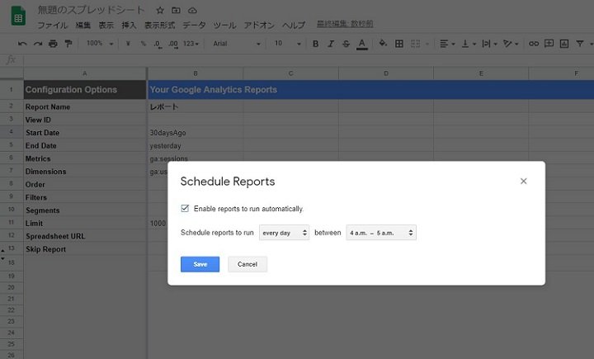This screenshot has height=359, width=594.
Task: Select the レポート cell
Action: pyautogui.click(x=196, y=107)
